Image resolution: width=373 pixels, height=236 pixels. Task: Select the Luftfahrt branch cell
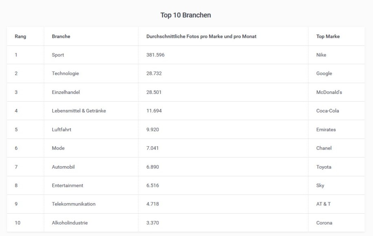point(62,129)
